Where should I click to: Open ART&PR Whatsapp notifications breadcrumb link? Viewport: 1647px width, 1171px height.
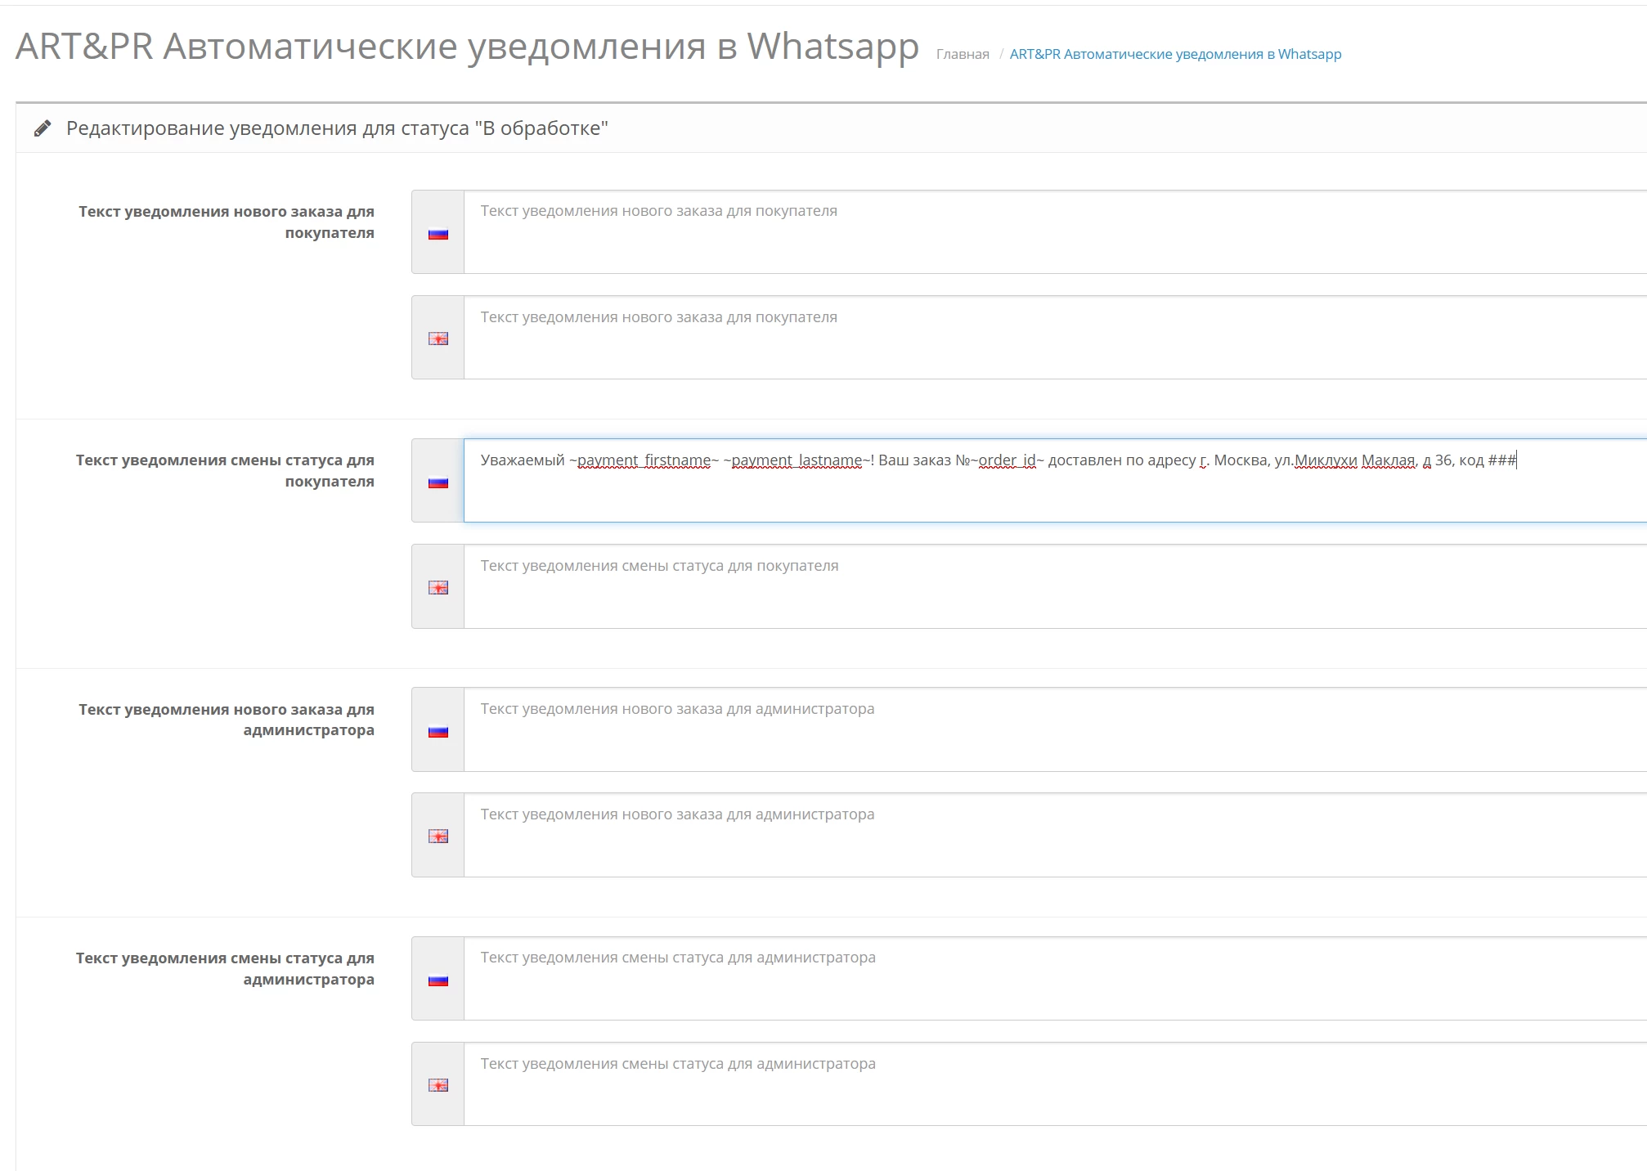[x=1175, y=54]
